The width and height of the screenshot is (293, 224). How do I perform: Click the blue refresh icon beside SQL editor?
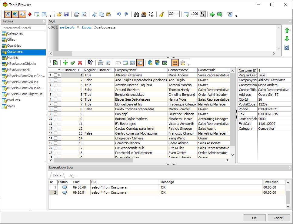(x=287, y=47)
